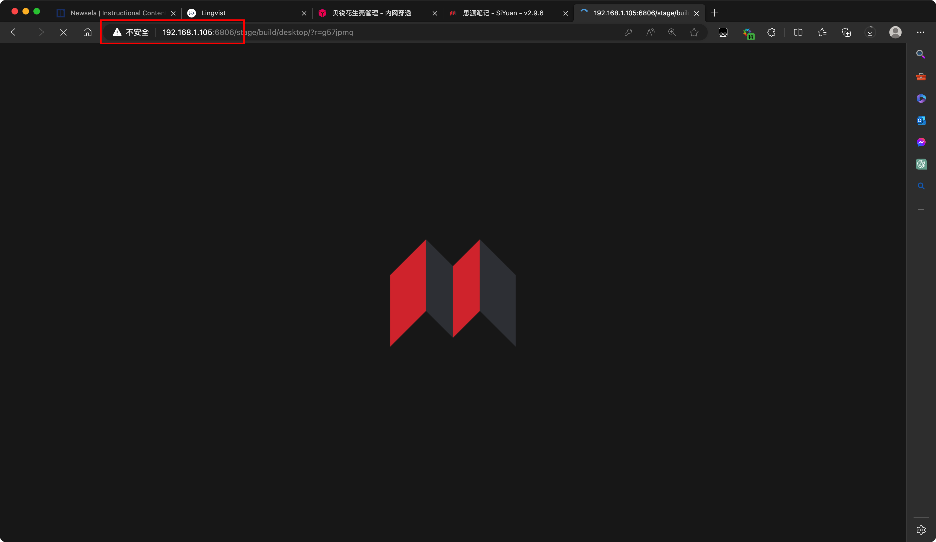The height and width of the screenshot is (542, 936).
Task: Open the Tampermonkey-style extension icon
Action: pos(723,33)
